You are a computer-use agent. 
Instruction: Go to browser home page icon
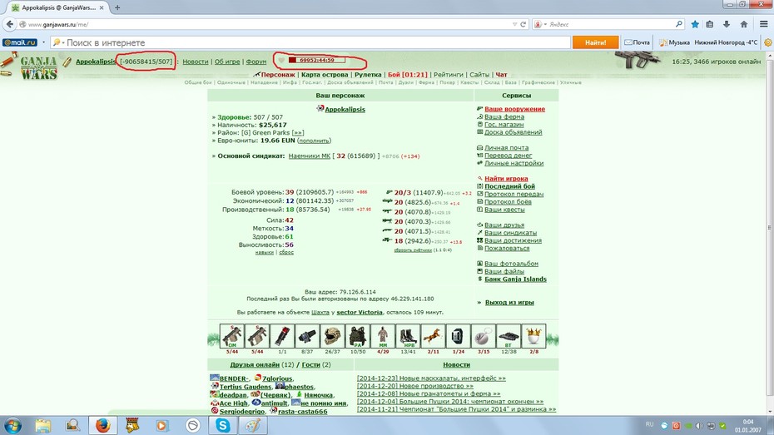(744, 23)
